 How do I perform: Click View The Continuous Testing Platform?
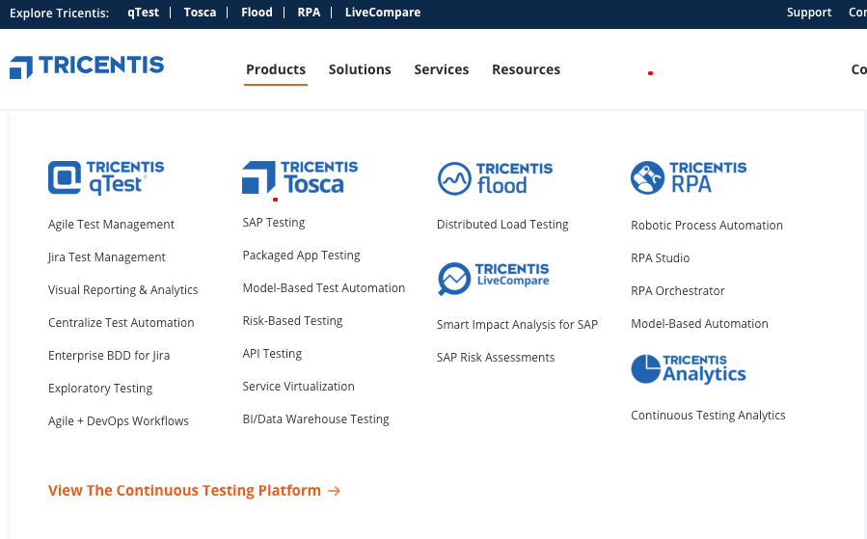click(x=184, y=491)
